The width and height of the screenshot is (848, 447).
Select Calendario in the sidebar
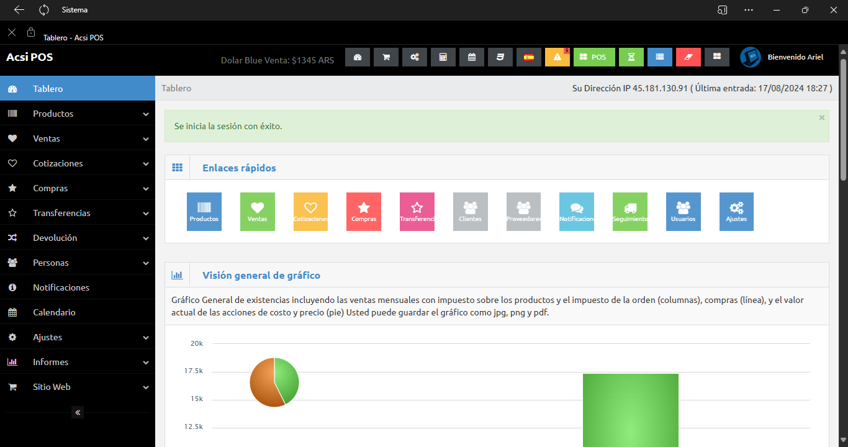click(54, 312)
